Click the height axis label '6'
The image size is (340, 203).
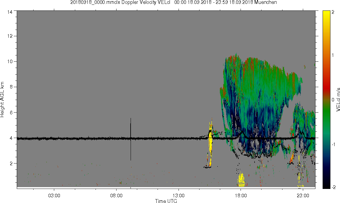tap(11, 113)
